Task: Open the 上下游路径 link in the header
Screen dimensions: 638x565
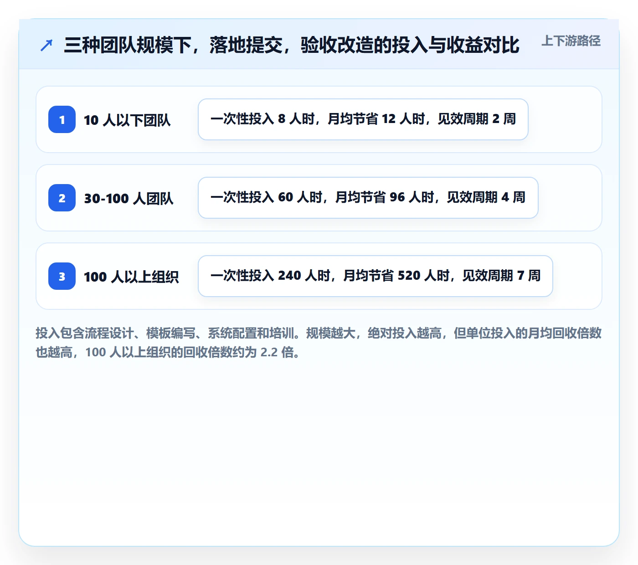Action: pyautogui.click(x=571, y=41)
